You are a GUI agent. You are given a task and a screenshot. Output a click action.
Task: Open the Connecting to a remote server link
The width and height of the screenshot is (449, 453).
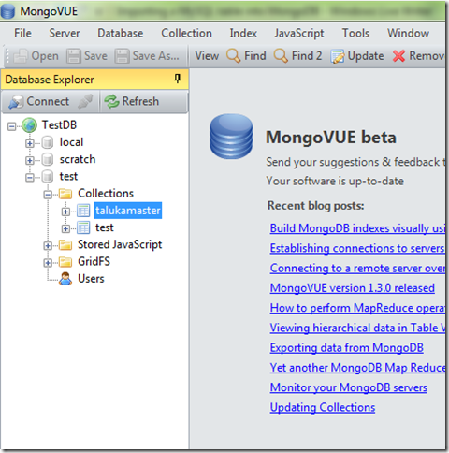click(x=357, y=269)
